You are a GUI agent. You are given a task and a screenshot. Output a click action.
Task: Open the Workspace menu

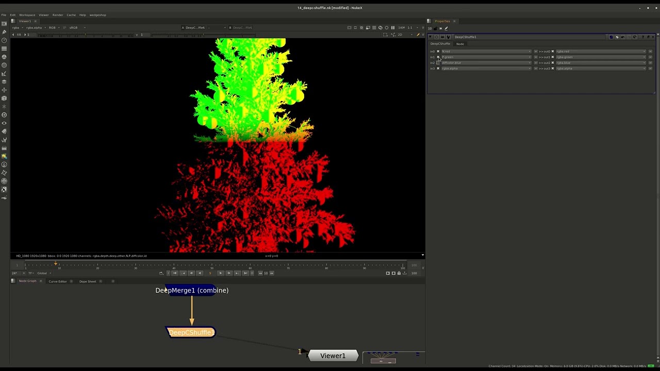(x=27, y=15)
